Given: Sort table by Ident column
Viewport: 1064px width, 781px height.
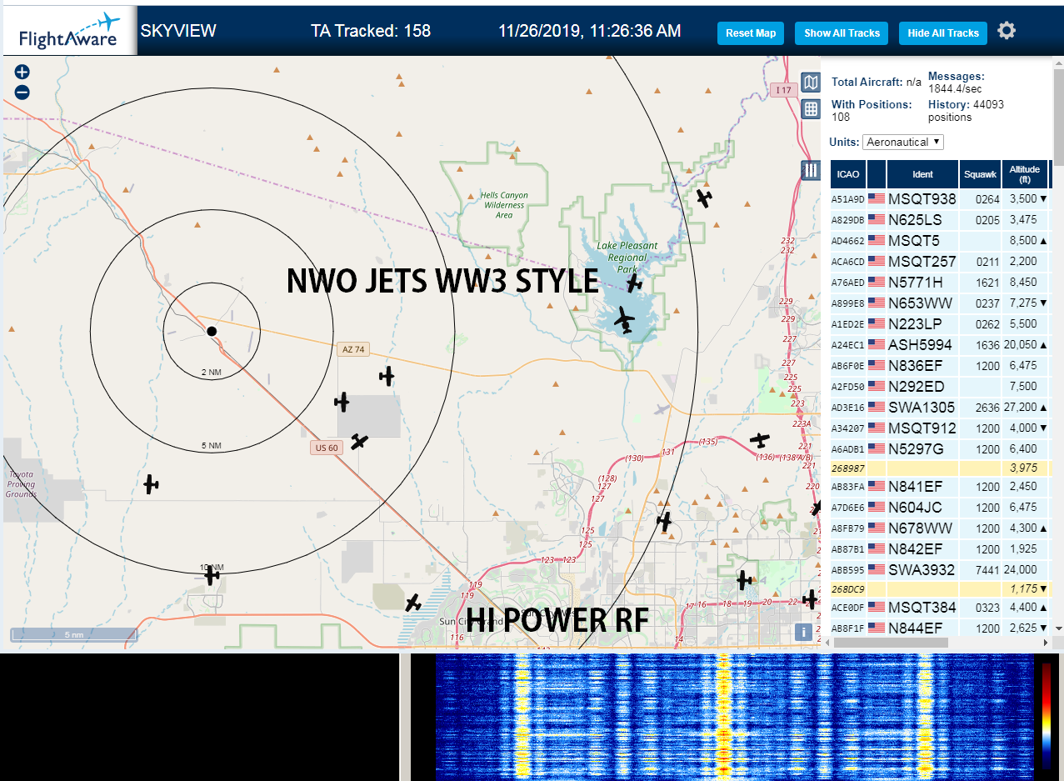Looking at the screenshot, I should click(922, 174).
